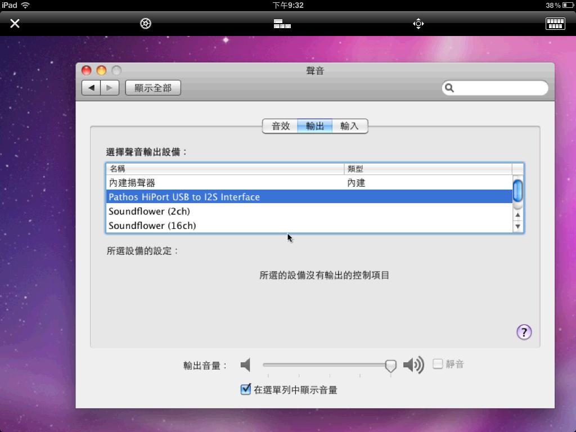576x432 pixels.
Task: Open help with the question mark button
Action: tap(524, 332)
